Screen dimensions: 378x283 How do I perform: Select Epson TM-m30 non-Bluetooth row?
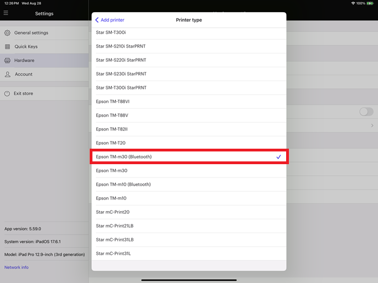click(189, 171)
